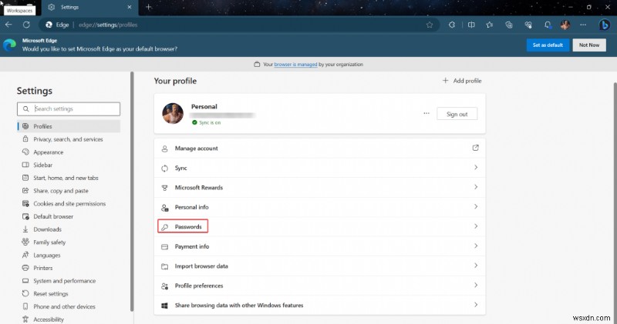The width and height of the screenshot is (617, 324).
Task: Expand Microsoft Rewards row chevron
Action: (x=476, y=187)
